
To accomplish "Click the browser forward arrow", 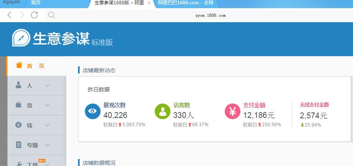I will (x=22, y=15).
